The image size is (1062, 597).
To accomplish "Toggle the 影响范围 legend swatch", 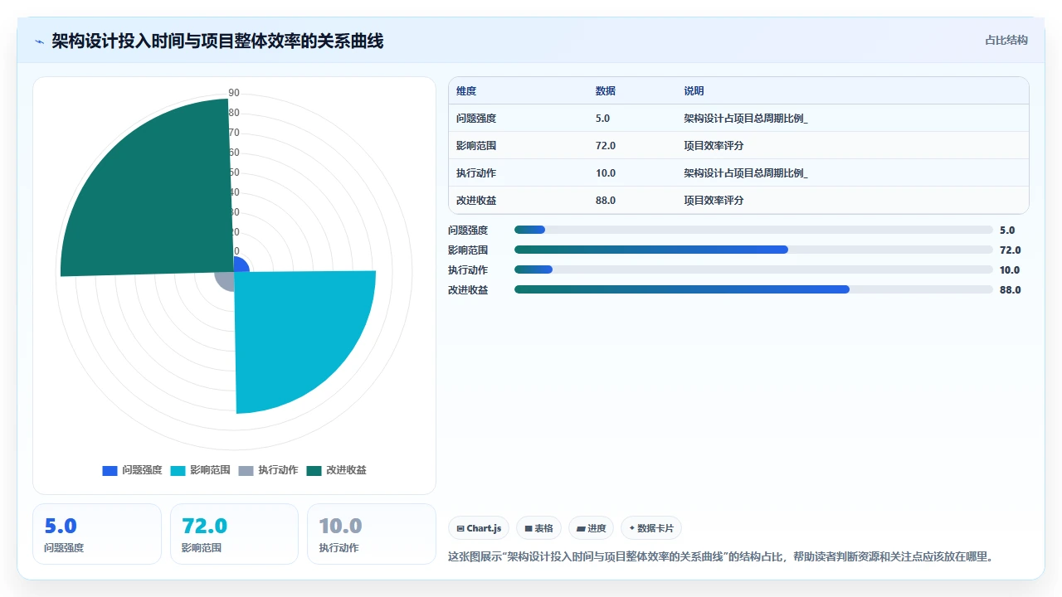I will 178,470.
